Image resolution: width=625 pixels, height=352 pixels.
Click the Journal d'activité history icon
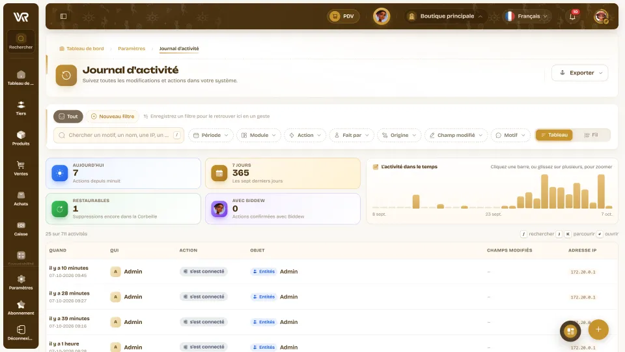tap(66, 75)
